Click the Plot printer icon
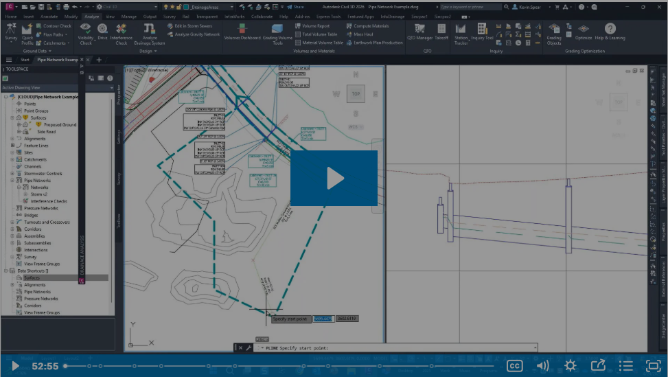 (66, 7)
